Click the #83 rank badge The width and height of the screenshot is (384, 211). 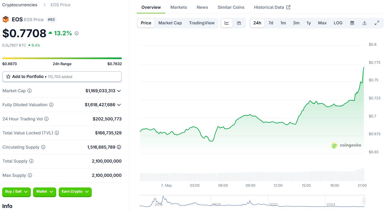point(51,20)
